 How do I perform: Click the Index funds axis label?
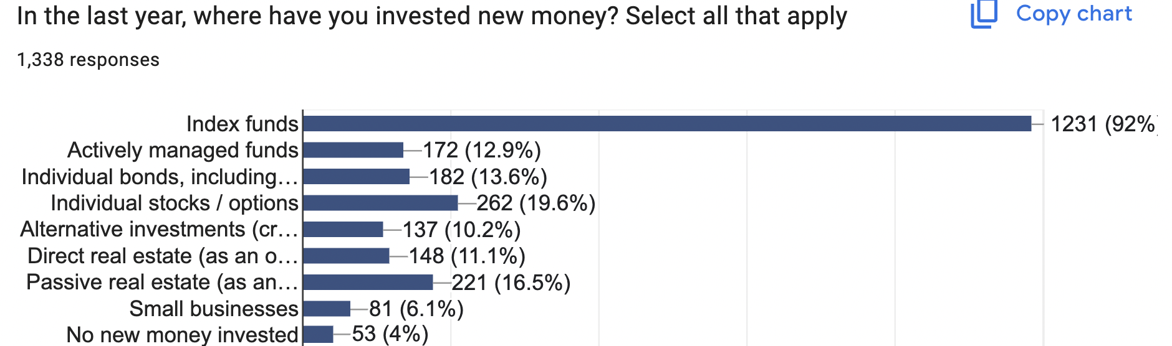pyautogui.click(x=243, y=124)
